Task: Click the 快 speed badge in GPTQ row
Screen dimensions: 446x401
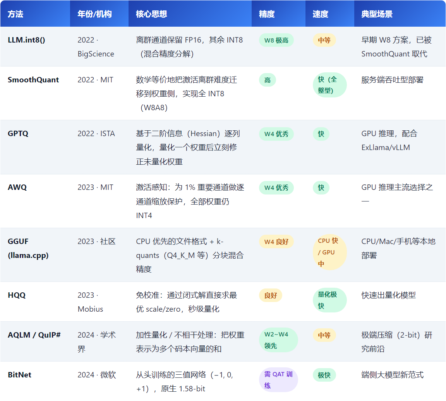Action: (321, 134)
